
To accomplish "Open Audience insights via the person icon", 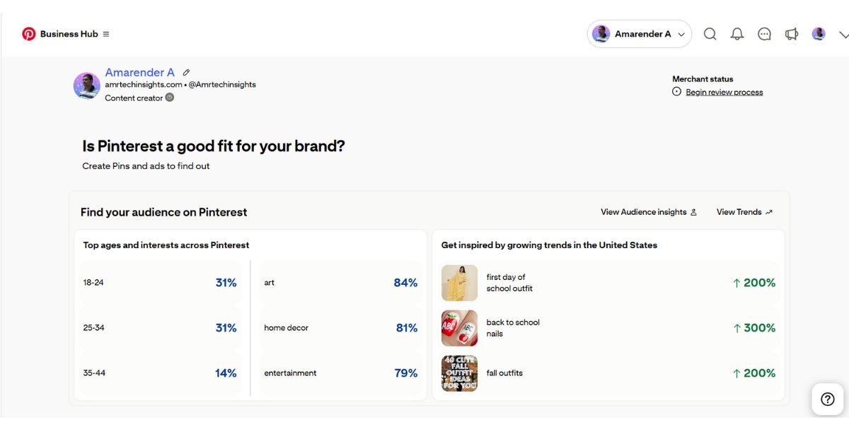I will click(694, 211).
